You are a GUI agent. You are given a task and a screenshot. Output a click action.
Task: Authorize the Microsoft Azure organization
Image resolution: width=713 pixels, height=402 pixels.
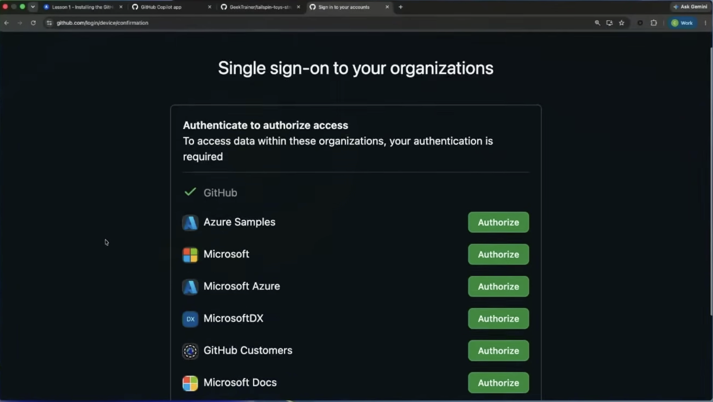pyautogui.click(x=498, y=286)
